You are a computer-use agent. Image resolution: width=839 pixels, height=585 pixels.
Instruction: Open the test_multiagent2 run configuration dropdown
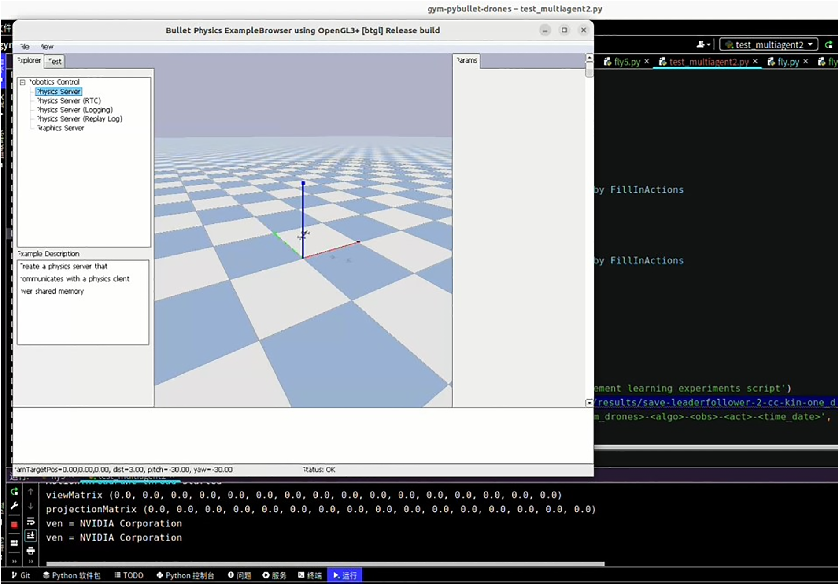pyautogui.click(x=769, y=44)
